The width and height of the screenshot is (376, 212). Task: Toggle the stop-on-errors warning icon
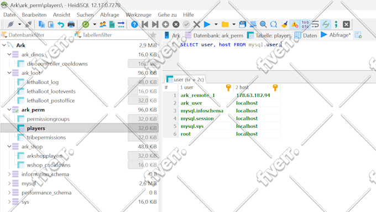(295, 24)
